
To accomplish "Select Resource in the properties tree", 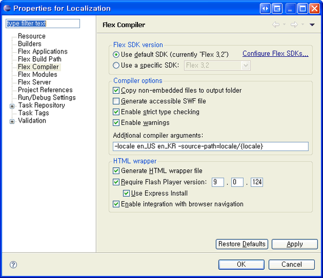I will tap(32, 36).
